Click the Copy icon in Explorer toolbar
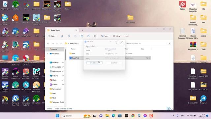Image resolution: width=211 pixels, height=119 pixels. [x=69, y=36]
